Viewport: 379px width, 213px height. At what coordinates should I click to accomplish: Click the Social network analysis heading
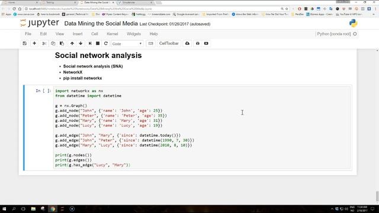coord(98,55)
